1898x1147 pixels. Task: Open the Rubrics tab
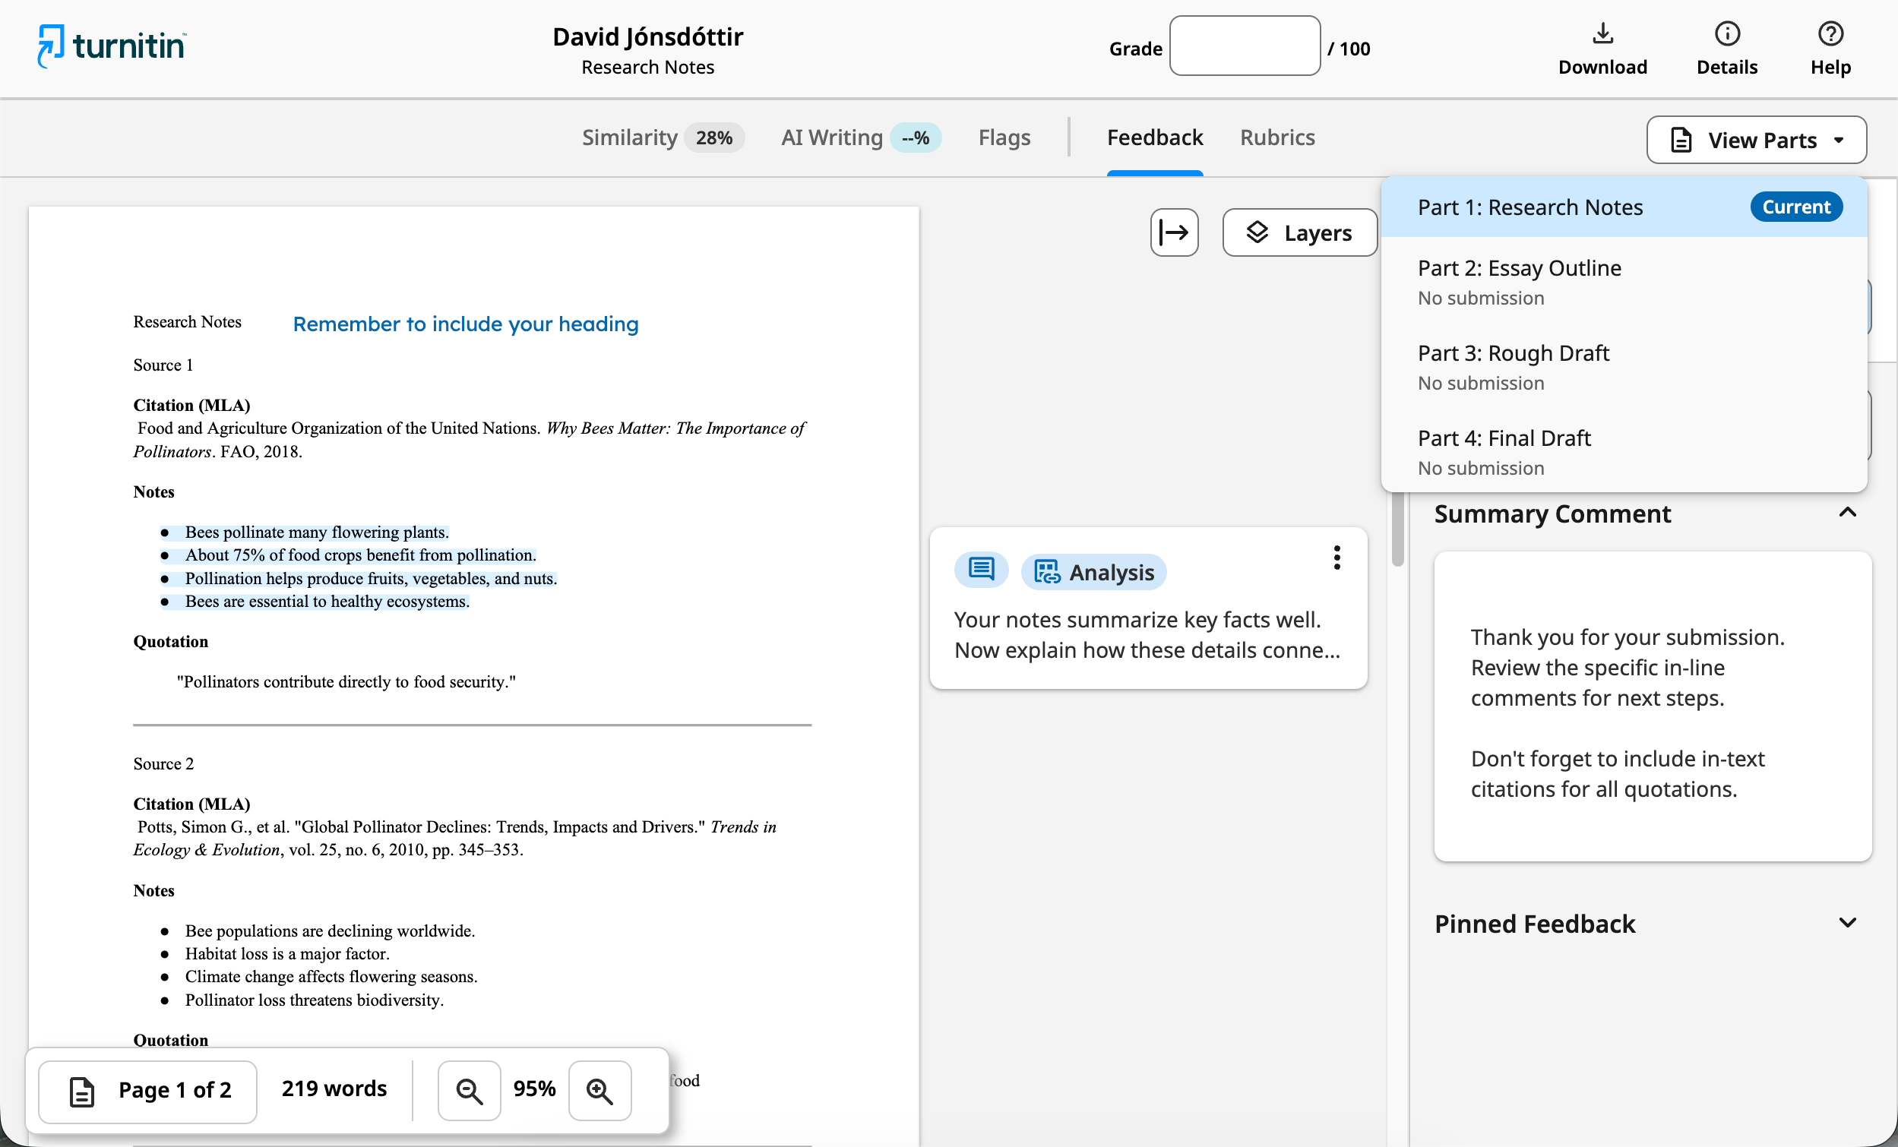[x=1276, y=138]
